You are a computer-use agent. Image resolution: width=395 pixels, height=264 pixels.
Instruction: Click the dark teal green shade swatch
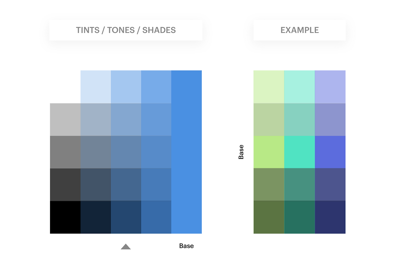tap(299, 217)
